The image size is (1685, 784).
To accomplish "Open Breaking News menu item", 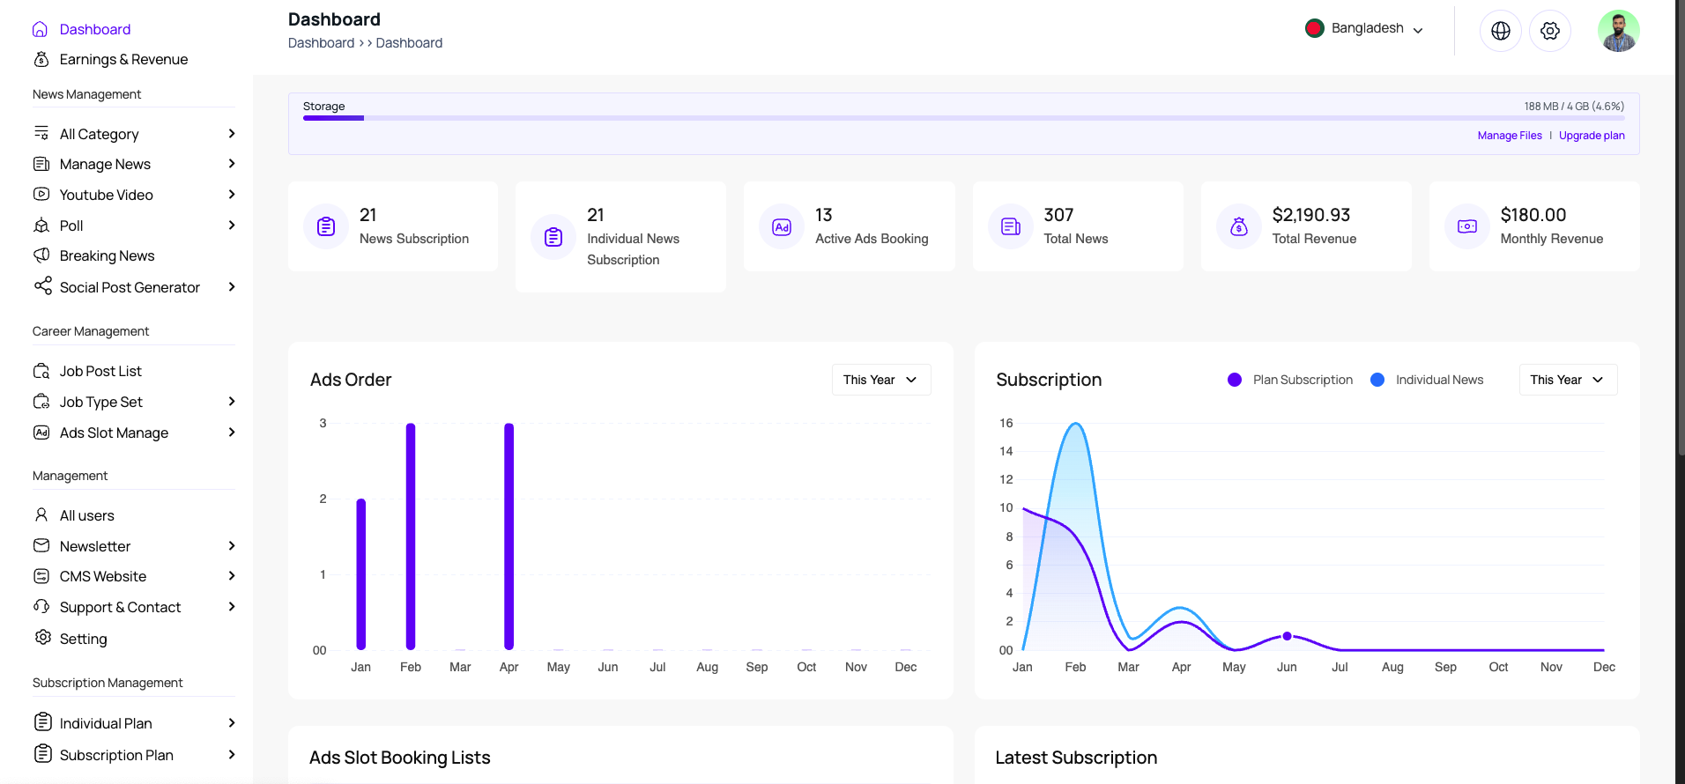I will coord(107,255).
